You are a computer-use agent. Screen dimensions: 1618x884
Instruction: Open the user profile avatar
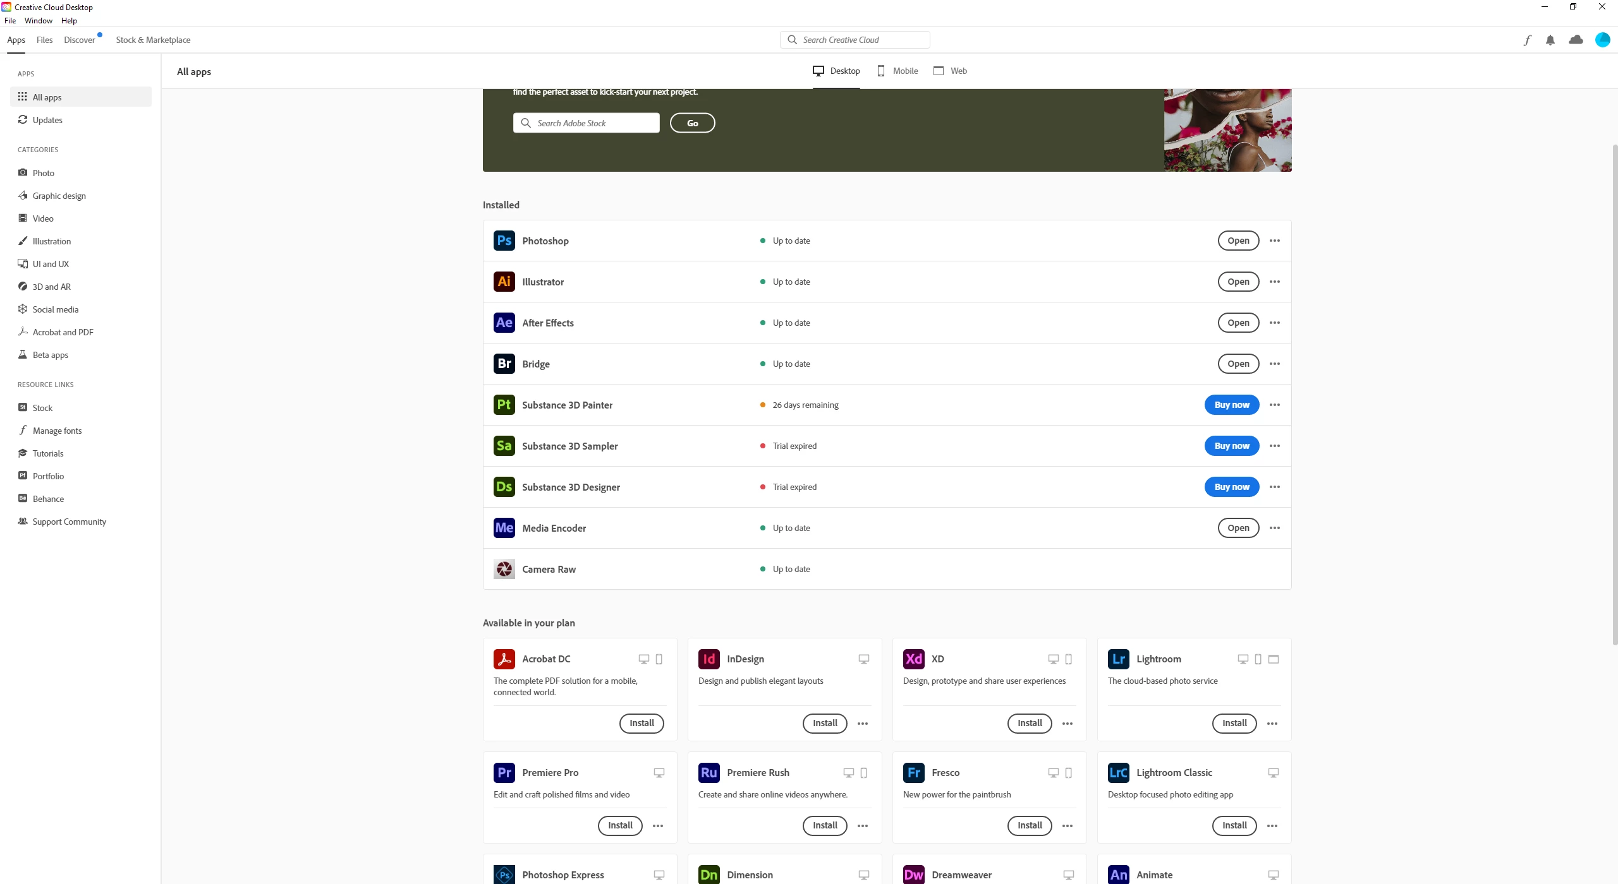click(1602, 40)
